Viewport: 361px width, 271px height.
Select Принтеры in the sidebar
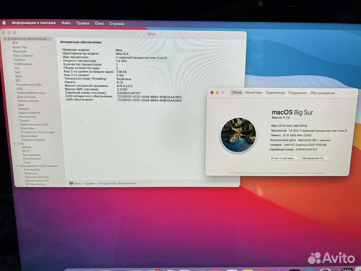point(27,128)
